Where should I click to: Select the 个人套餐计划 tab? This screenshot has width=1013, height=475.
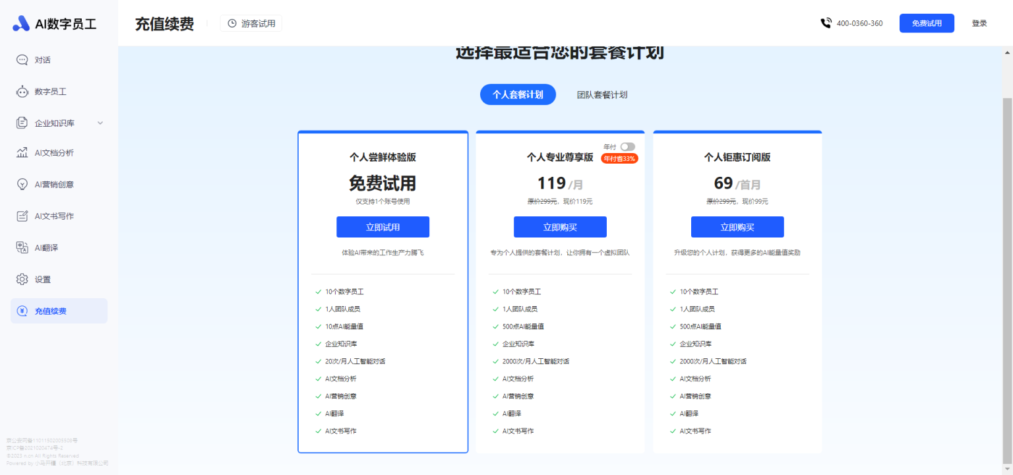point(518,95)
